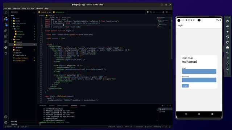Click the emulator zoom magnifier icon
The image size is (232, 130).
click(227, 53)
